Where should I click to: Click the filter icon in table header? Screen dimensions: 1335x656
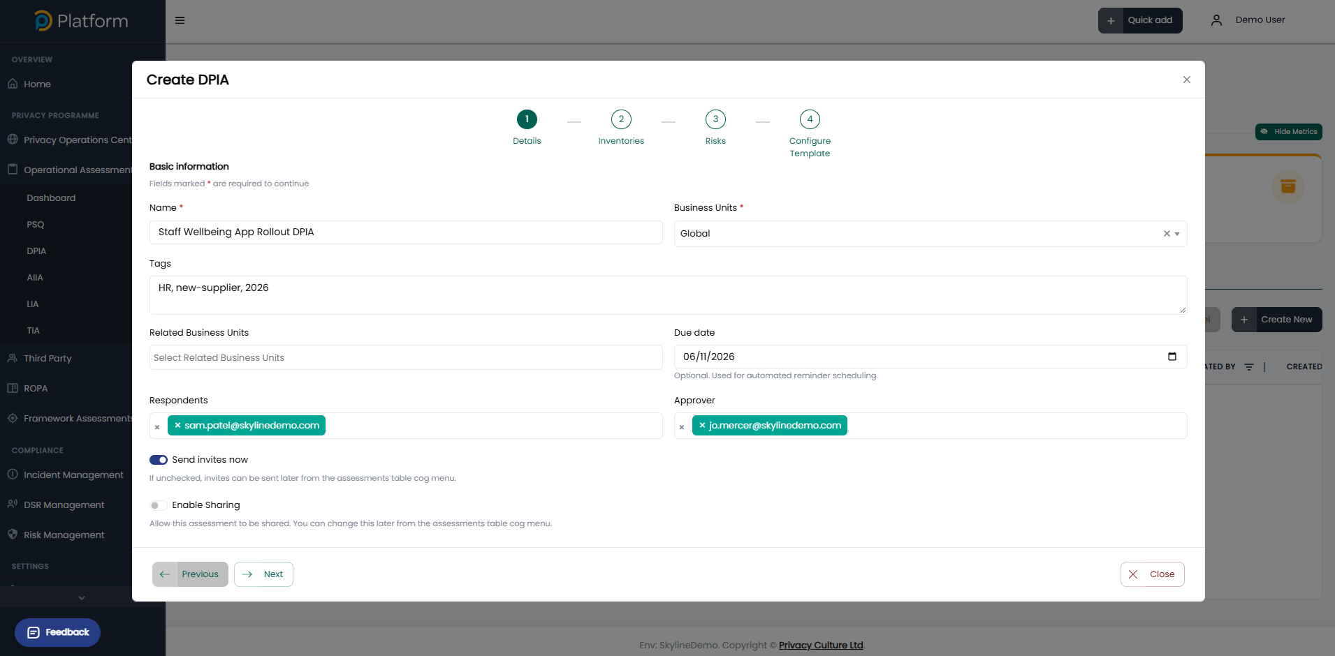pyautogui.click(x=1249, y=366)
